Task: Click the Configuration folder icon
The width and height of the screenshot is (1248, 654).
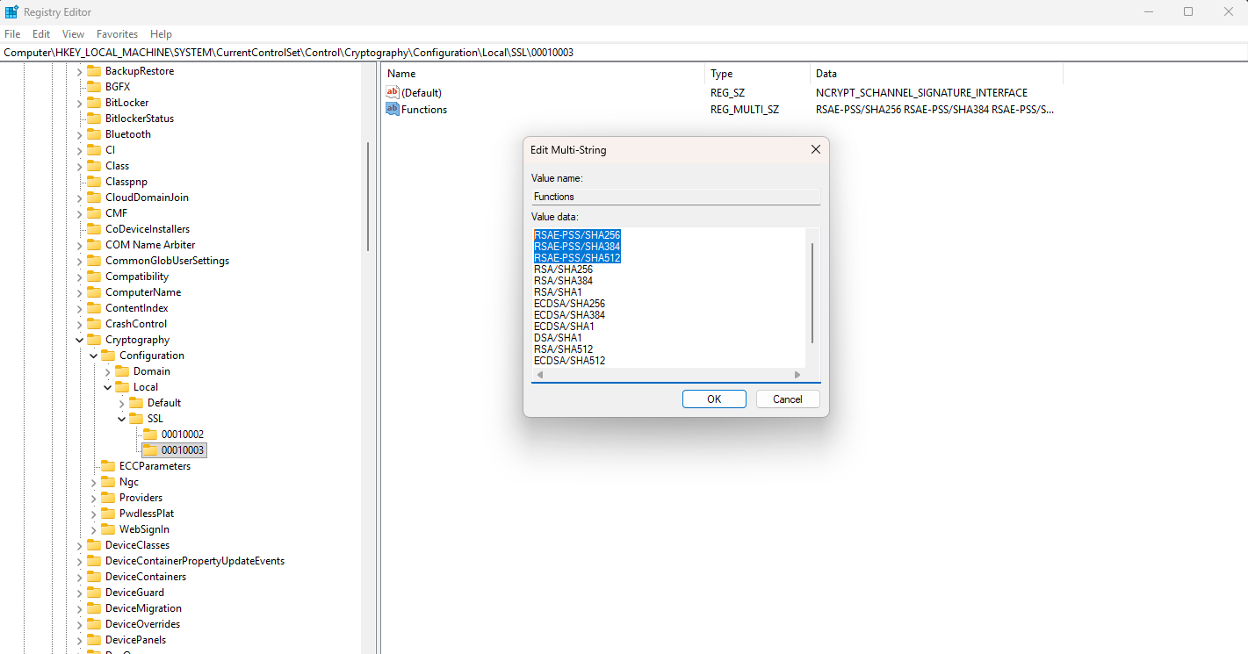Action: point(108,356)
